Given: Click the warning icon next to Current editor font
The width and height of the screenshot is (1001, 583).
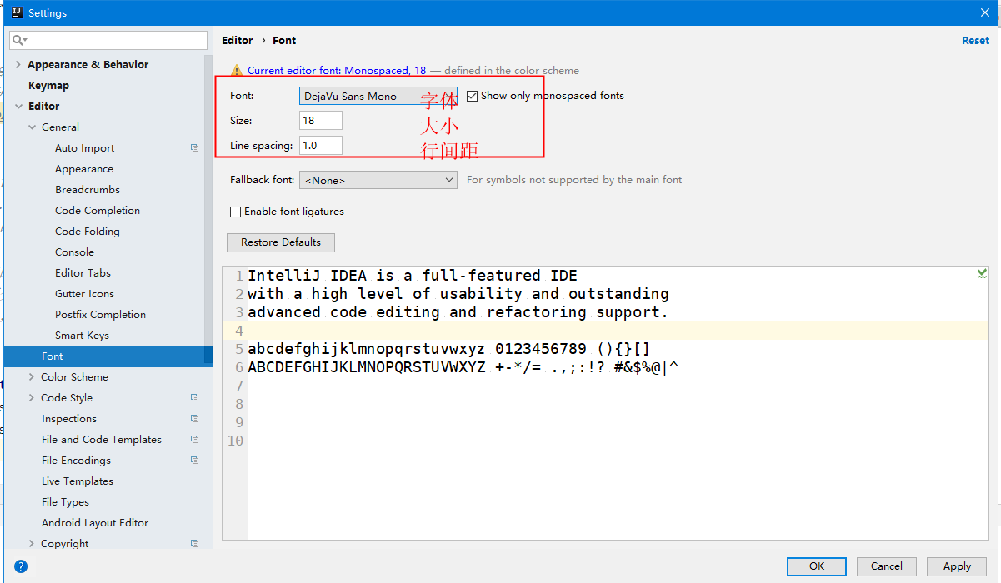Looking at the screenshot, I should click(236, 72).
